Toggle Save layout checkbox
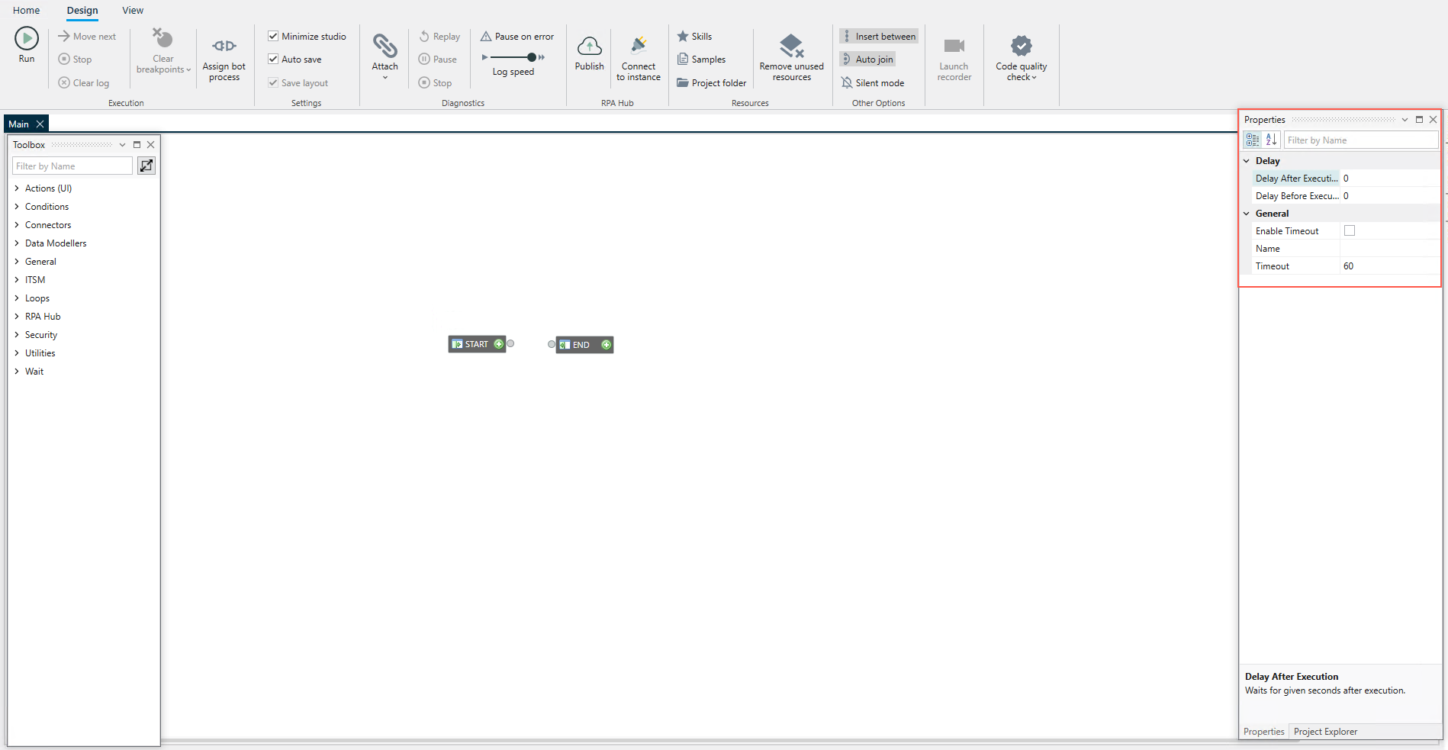Image resolution: width=1448 pixels, height=750 pixels. point(273,82)
